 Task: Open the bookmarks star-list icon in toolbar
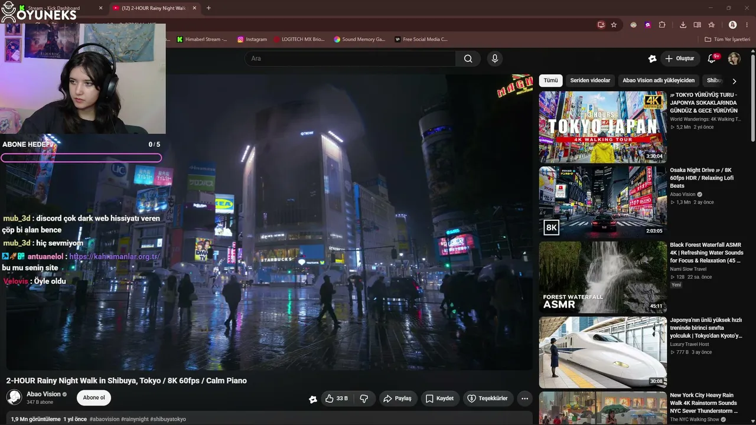coord(712,25)
